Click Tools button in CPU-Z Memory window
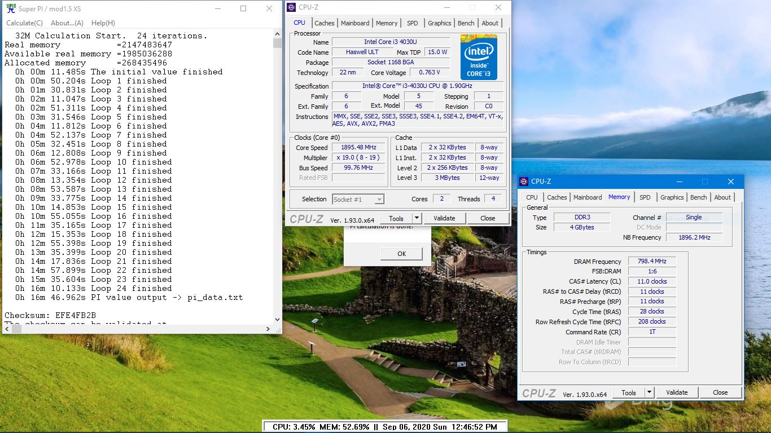This screenshot has width=771, height=433. click(629, 392)
